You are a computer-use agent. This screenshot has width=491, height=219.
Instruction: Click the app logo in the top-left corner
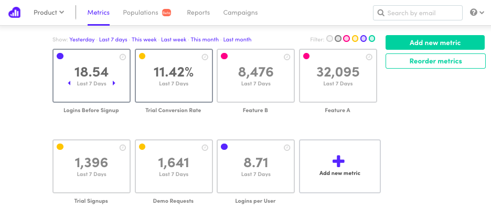click(15, 13)
